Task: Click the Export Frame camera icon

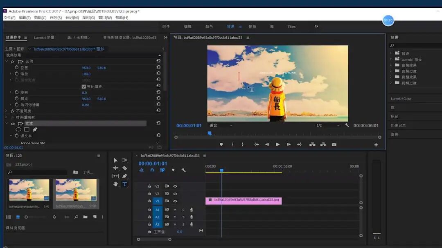Action: 334,144
